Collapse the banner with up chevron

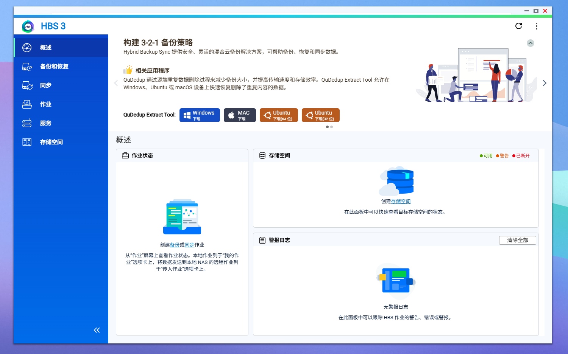(530, 43)
